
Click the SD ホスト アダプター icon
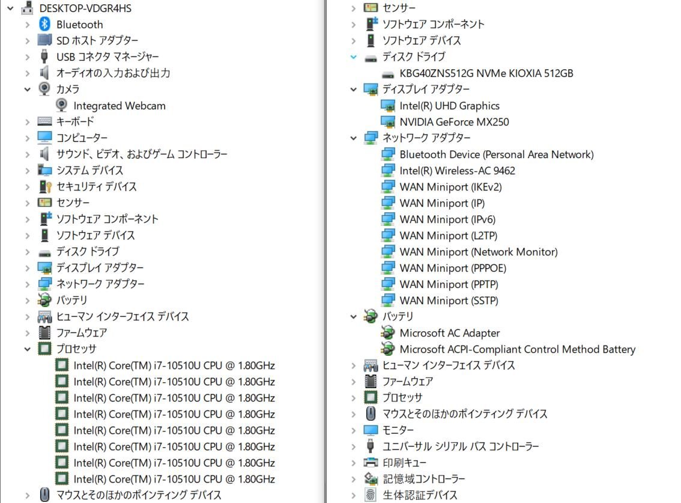(44, 40)
